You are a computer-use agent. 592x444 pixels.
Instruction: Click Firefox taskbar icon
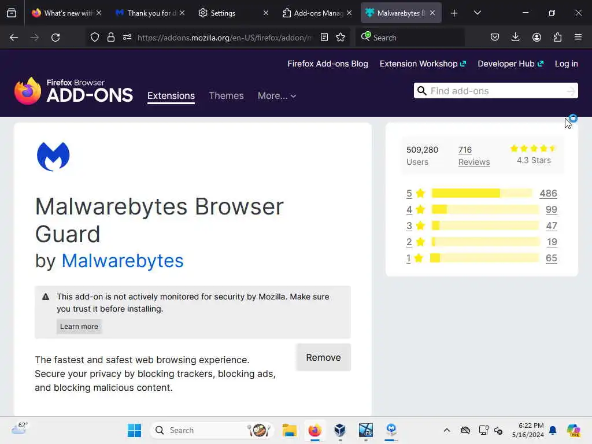tap(315, 430)
